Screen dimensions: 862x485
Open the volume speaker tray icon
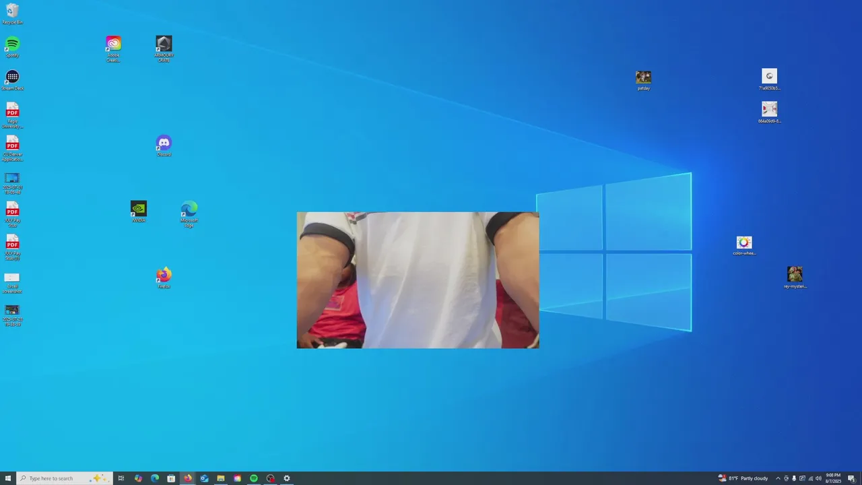(x=818, y=478)
